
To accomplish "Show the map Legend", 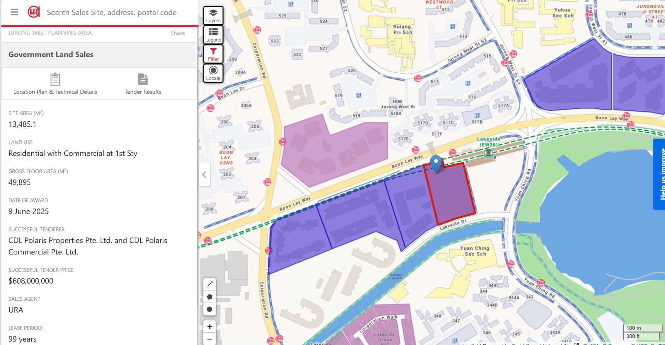I will click(x=213, y=35).
